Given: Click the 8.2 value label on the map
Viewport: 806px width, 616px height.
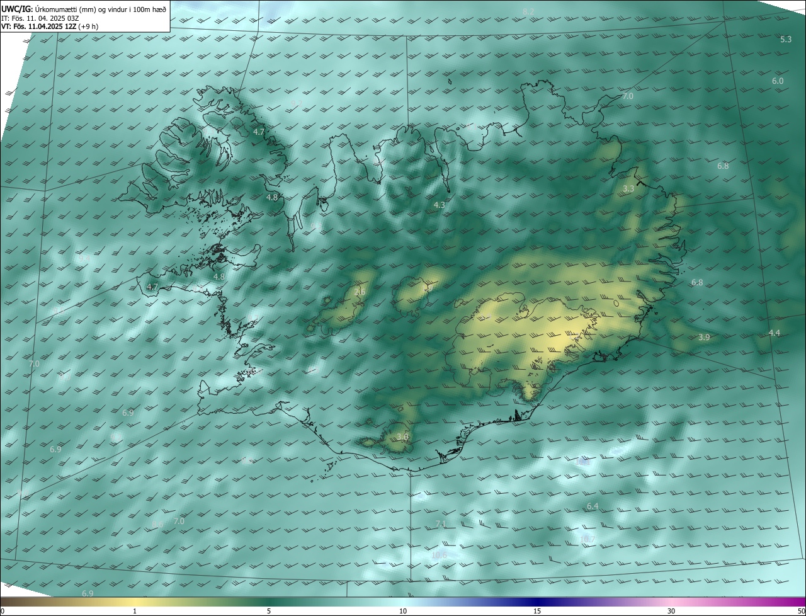Looking at the screenshot, I should [528, 12].
